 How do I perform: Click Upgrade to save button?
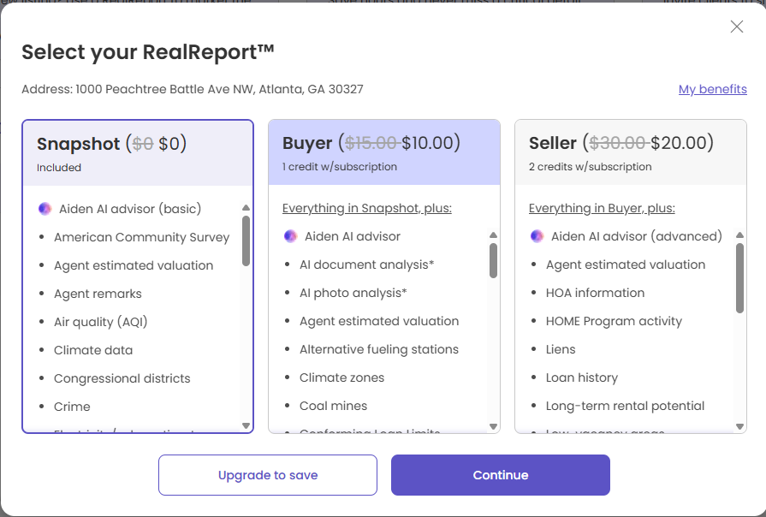(267, 475)
